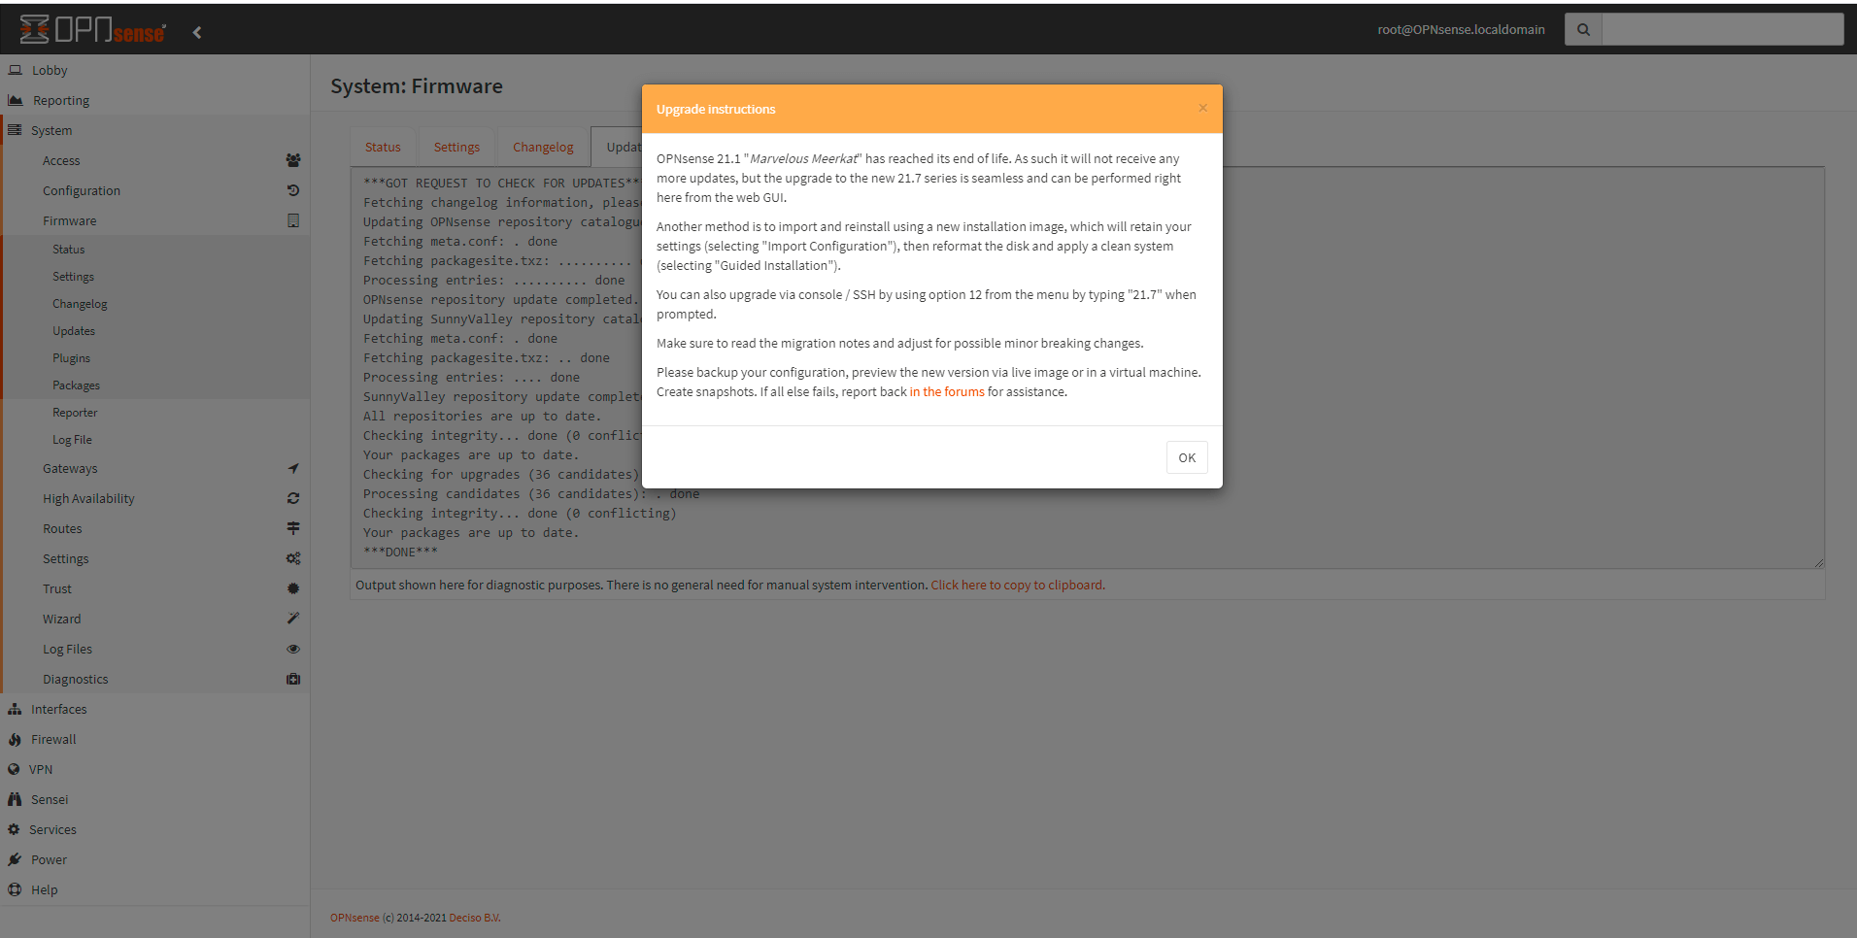The width and height of the screenshot is (1857, 938).
Task: Click the Interfaces sitemap icon
Action: pos(15,709)
